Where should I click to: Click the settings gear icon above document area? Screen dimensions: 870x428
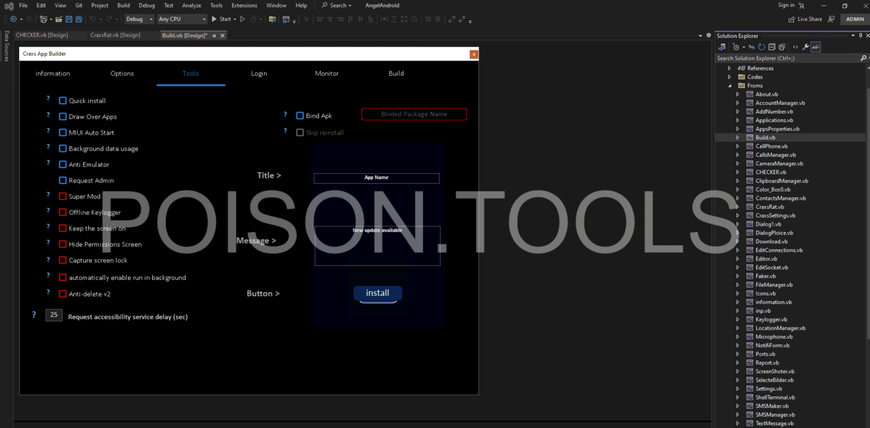pos(708,36)
